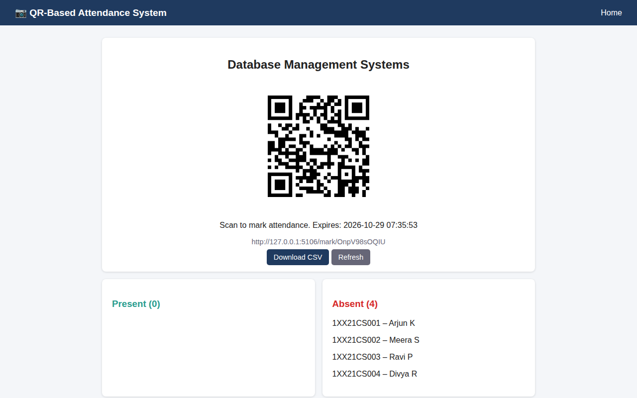This screenshot has width=637, height=398.
Task: Go to Home in the navigation bar
Action: 611,13
